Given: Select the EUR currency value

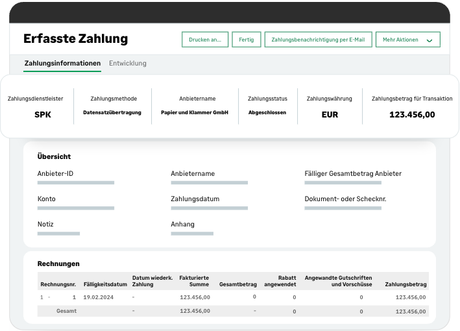Looking at the screenshot, I should 330,115.
